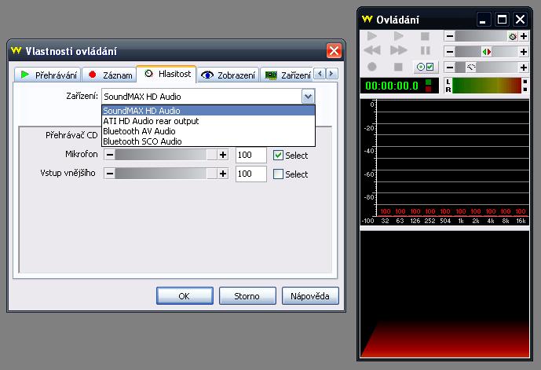This screenshot has height=370, width=541.
Task: Click the plus on the speed slider
Action: [524, 68]
